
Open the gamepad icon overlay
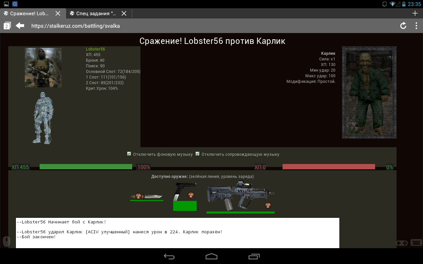(402, 243)
